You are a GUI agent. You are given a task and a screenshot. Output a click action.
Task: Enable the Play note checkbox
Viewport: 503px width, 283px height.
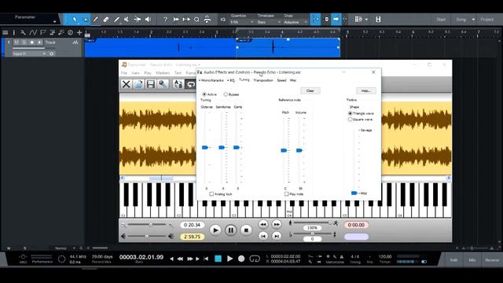pyautogui.click(x=286, y=194)
